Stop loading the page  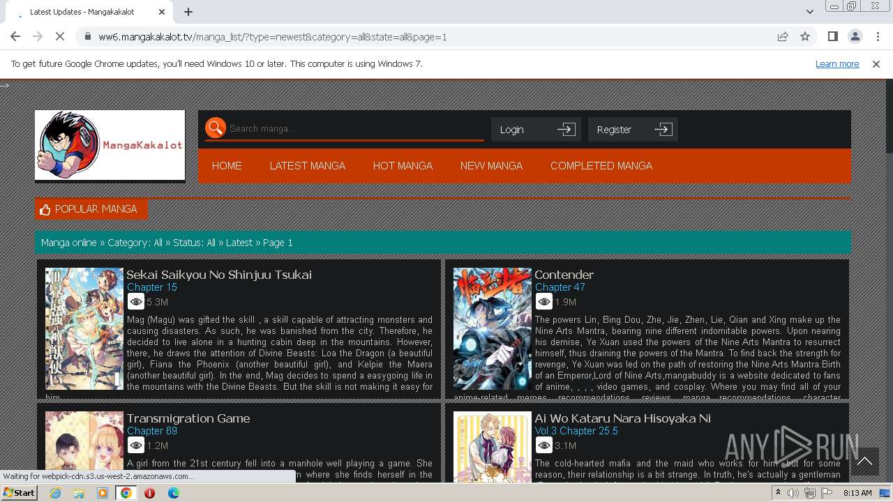pyautogui.click(x=60, y=36)
